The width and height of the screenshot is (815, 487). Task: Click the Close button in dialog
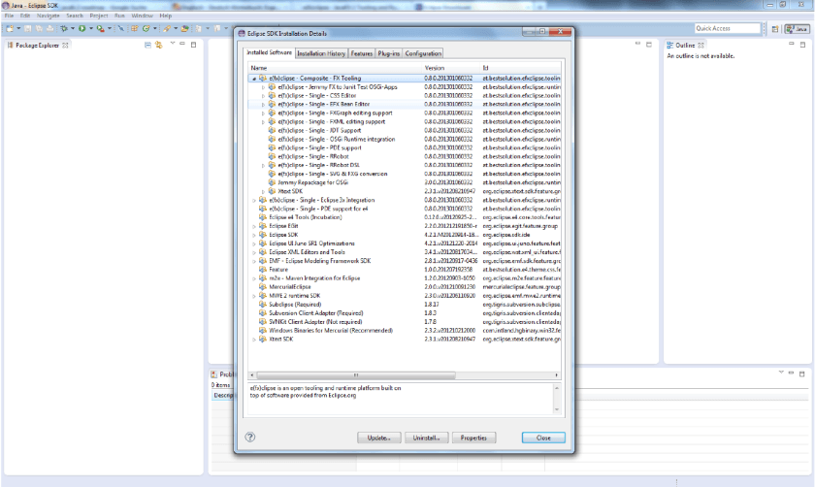543,438
